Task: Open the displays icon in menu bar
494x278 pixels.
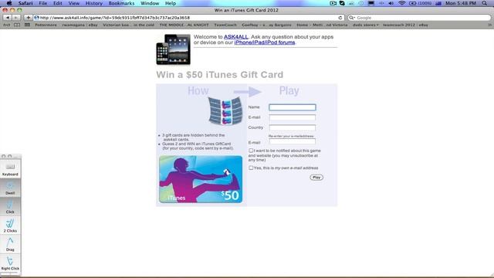Action: pos(371,3)
